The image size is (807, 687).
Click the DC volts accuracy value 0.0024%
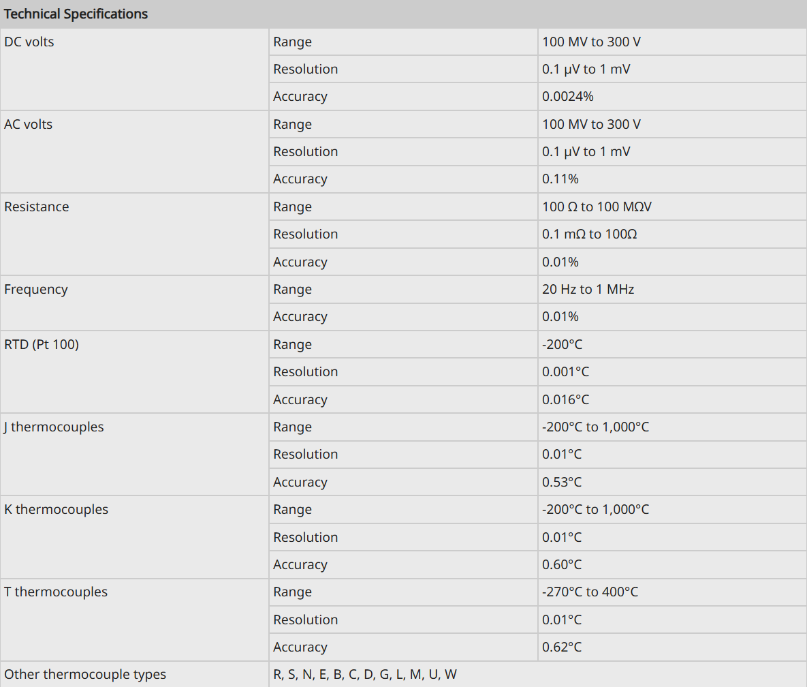pos(568,96)
